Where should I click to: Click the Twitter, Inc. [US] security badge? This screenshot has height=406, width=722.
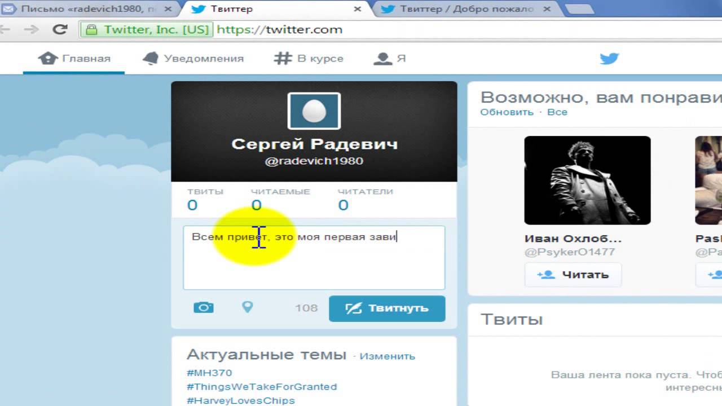point(147,29)
